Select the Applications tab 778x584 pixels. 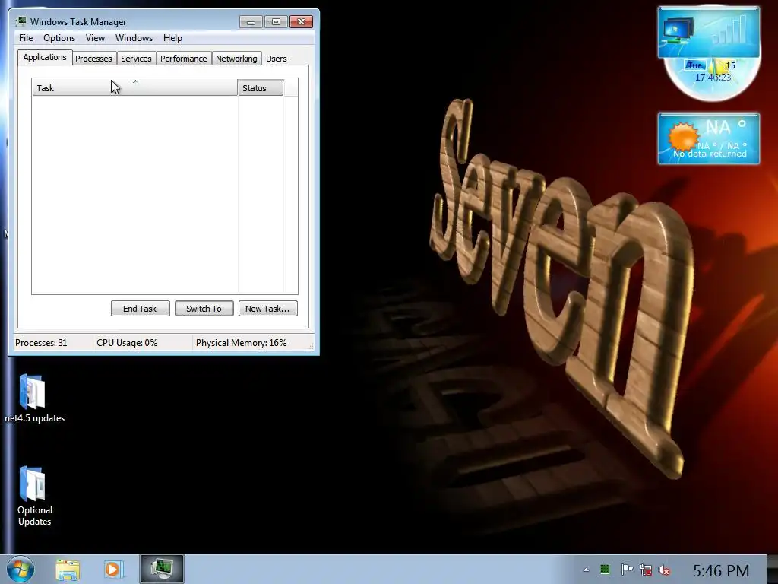pos(45,57)
